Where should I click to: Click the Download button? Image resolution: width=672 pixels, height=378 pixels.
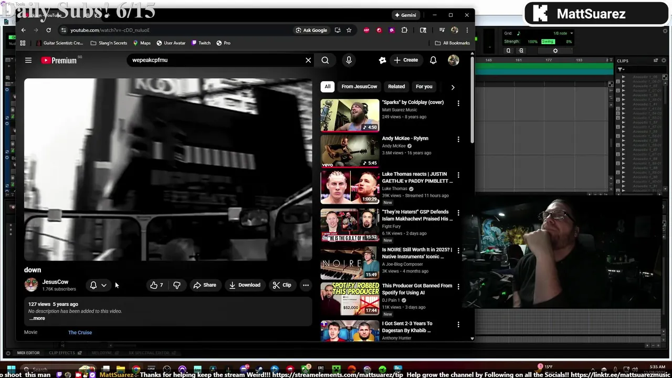coord(245,285)
